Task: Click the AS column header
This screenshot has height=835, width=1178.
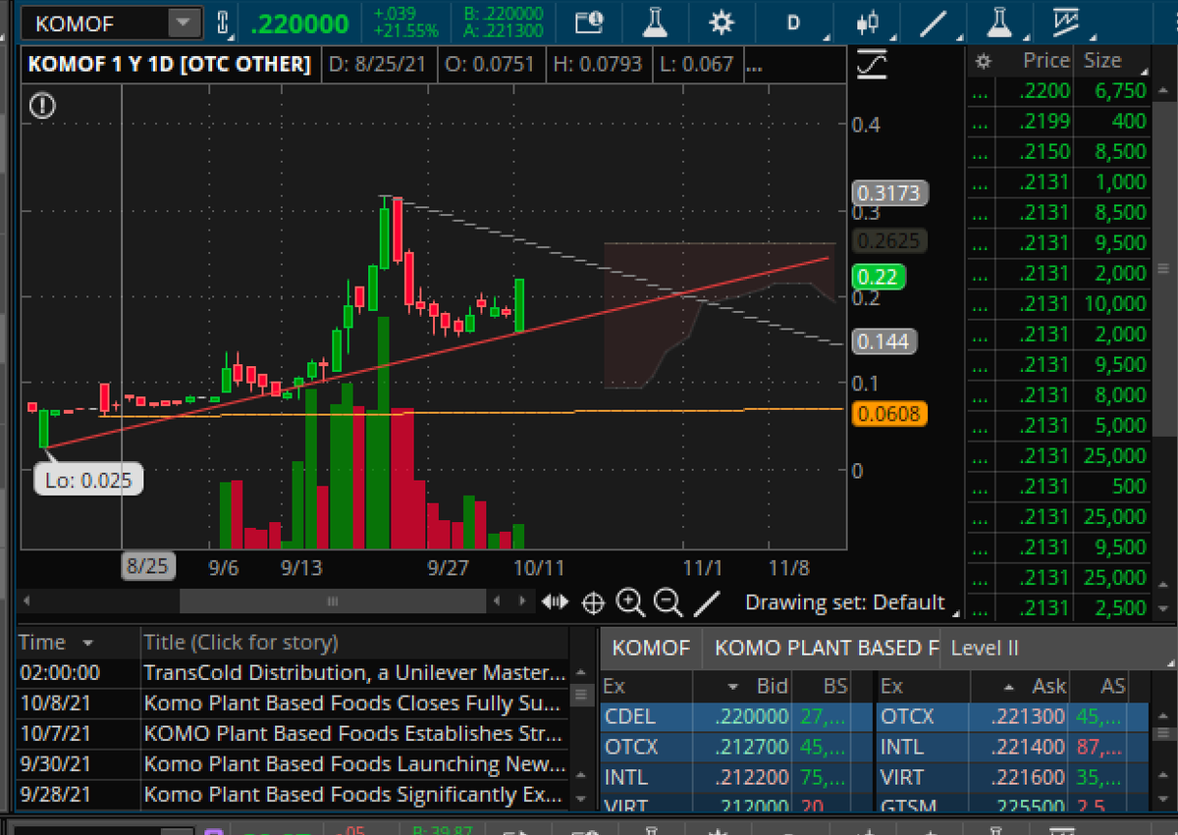Action: (x=1112, y=686)
